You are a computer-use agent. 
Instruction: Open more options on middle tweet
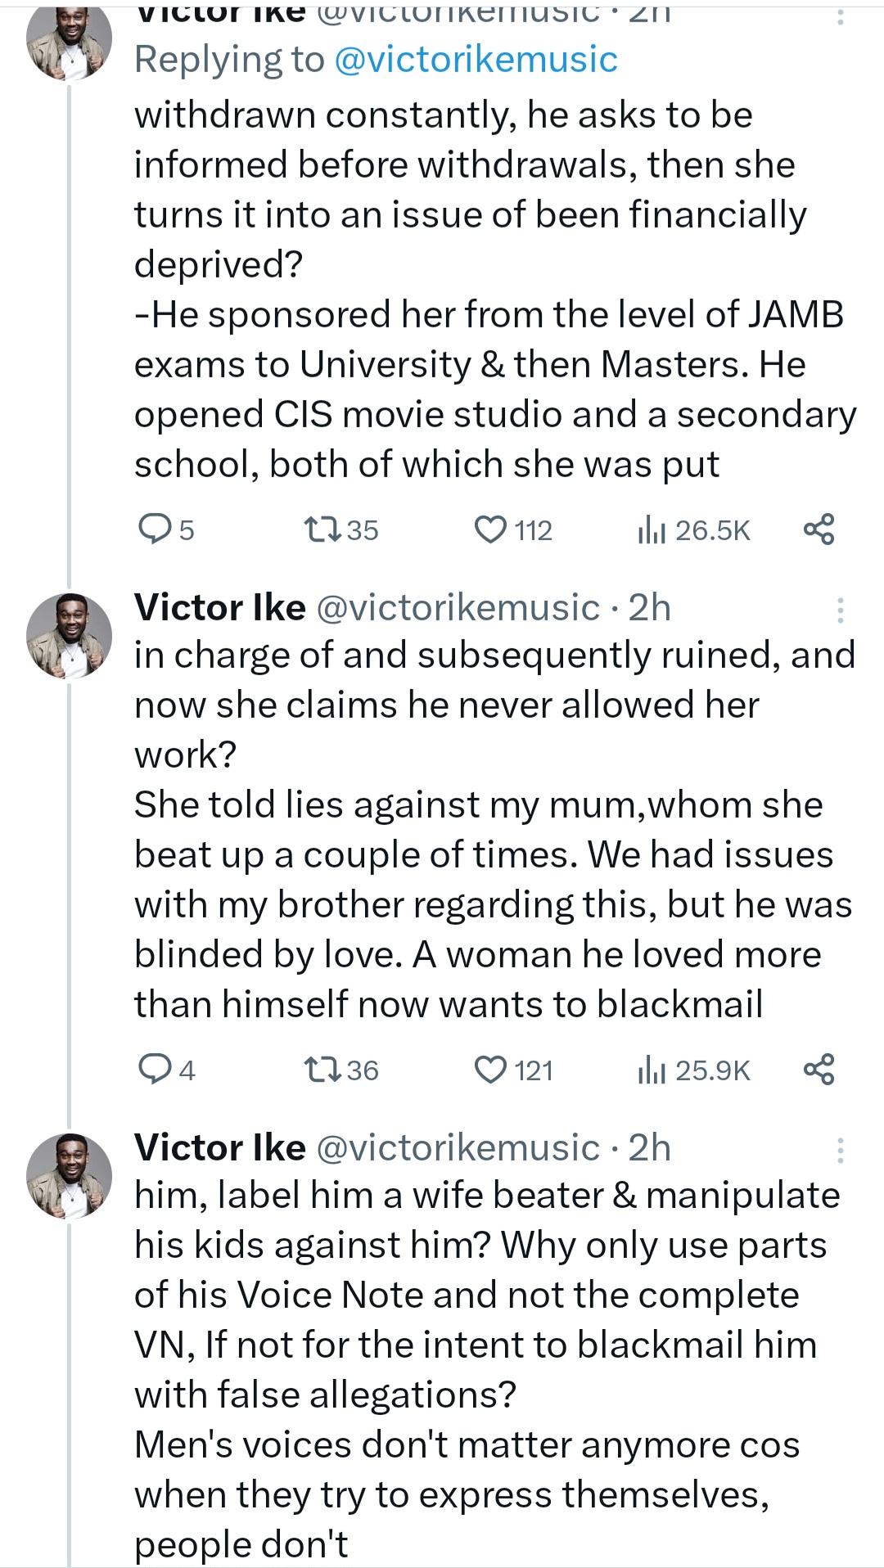click(841, 610)
